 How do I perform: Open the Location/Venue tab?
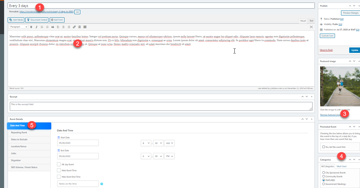tap(29, 147)
